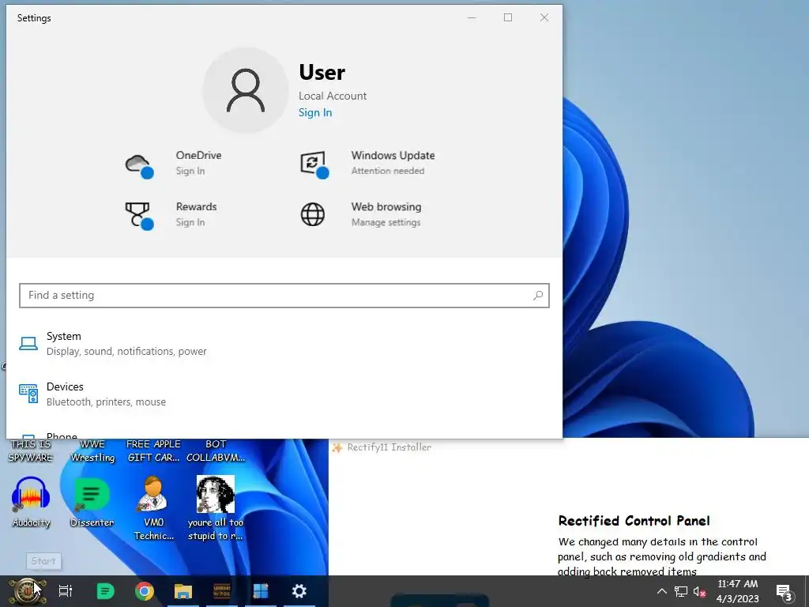This screenshot has width=809, height=607.
Task: Click the Web browsing Manage settings text
Action: point(386,222)
